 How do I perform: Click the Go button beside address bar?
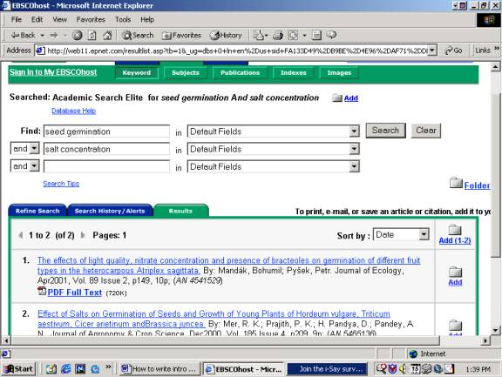pos(454,50)
